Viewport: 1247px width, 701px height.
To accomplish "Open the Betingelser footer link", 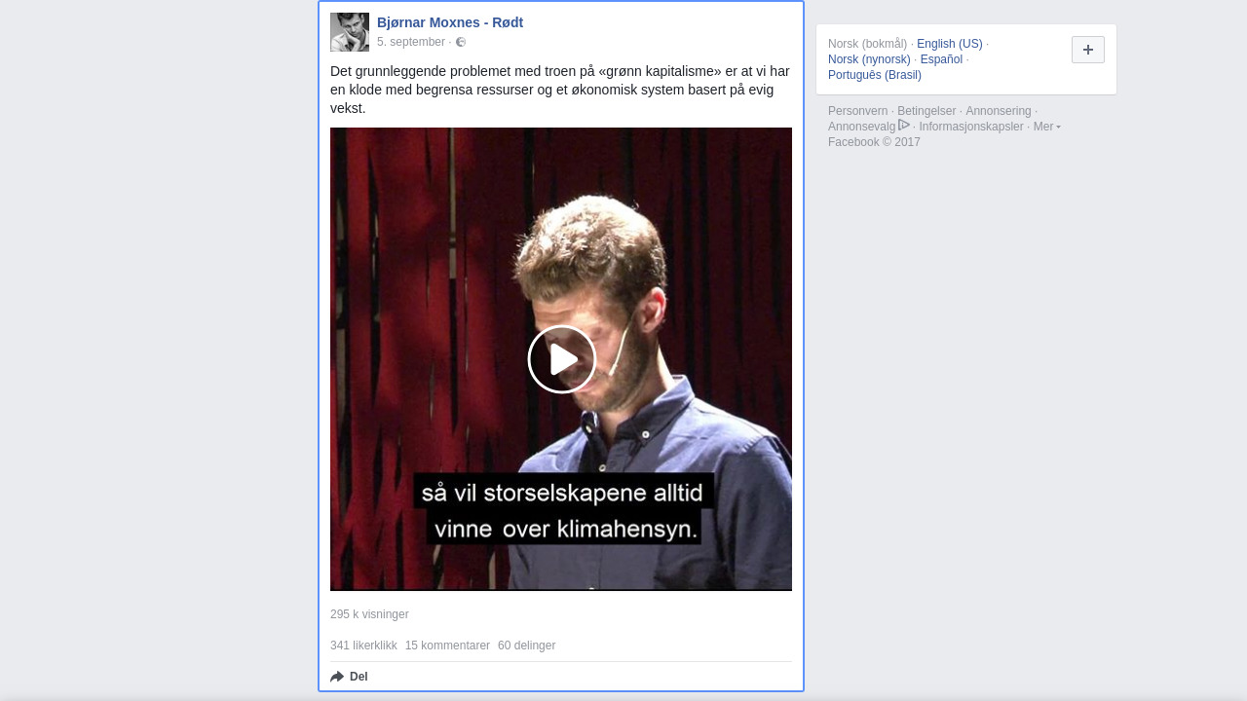I will [926, 111].
